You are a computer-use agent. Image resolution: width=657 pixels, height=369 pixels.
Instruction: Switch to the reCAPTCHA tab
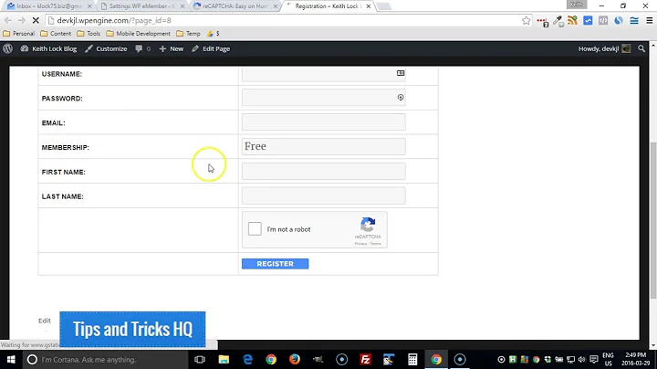235,6
